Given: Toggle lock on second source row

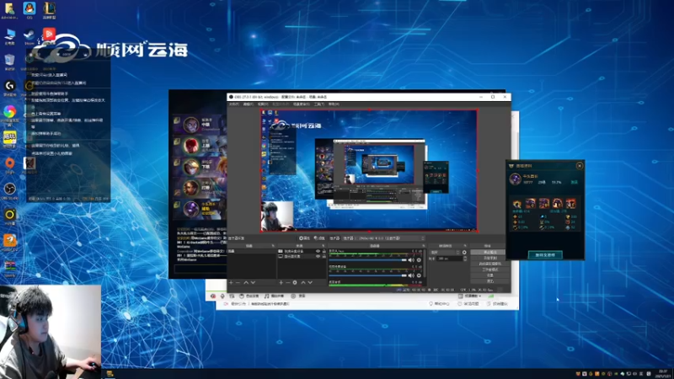Looking at the screenshot, I should (x=324, y=256).
